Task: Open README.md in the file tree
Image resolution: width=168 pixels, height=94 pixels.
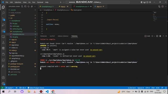Action: tap(15, 69)
